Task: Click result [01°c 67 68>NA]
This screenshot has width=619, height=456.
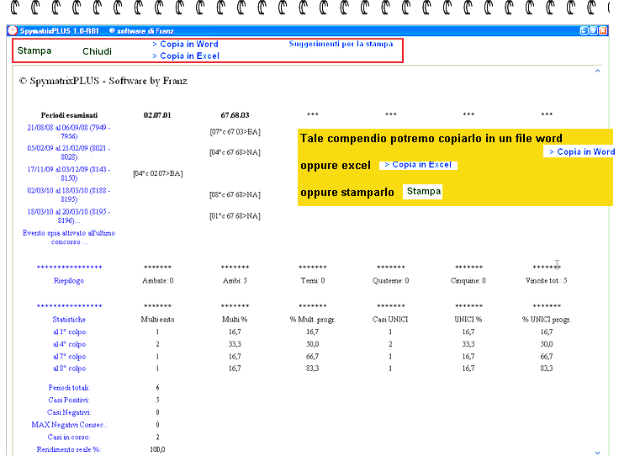Action: tap(235, 216)
